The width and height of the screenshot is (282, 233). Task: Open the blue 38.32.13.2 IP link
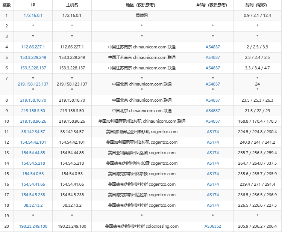tap(33, 205)
